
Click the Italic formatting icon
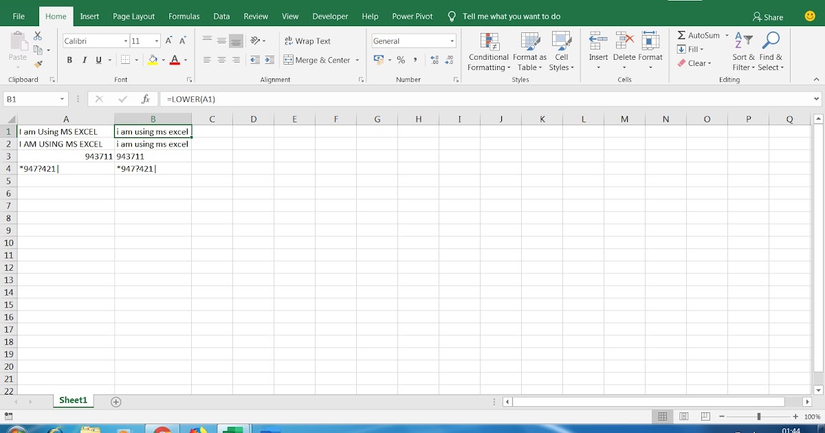(84, 60)
